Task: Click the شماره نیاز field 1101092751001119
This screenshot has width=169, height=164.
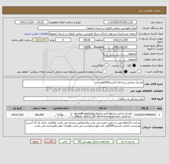Action: click(120, 22)
